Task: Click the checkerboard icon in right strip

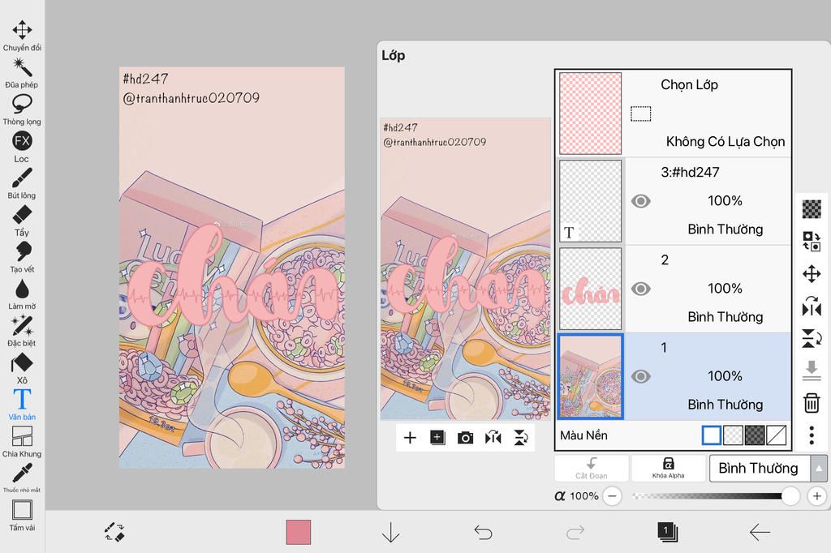Action: click(812, 208)
